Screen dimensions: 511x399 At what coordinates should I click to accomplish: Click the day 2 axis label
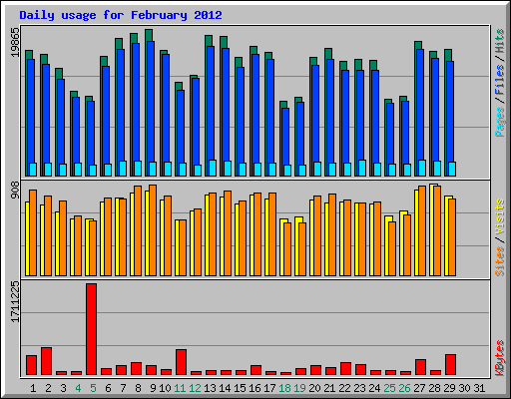click(48, 388)
